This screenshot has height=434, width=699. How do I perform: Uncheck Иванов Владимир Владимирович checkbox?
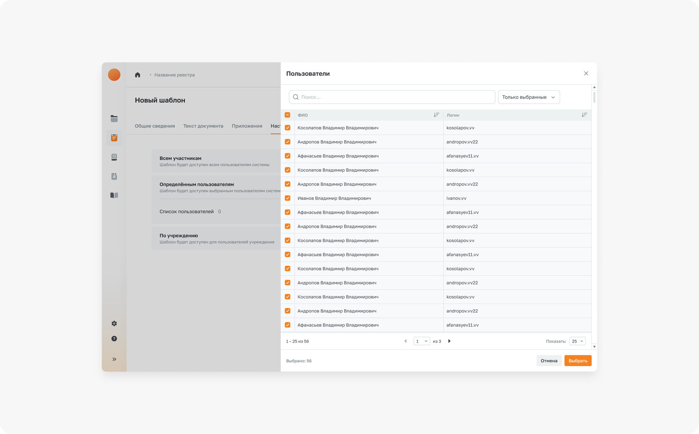point(288,198)
